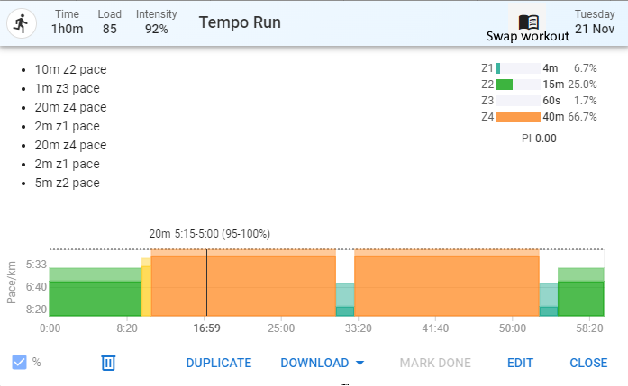Open the Swap workout book icon
The height and width of the screenshot is (386, 628).
(528, 22)
